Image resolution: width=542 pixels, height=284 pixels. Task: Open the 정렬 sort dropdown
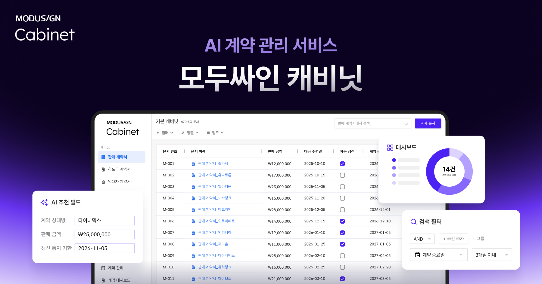point(190,133)
